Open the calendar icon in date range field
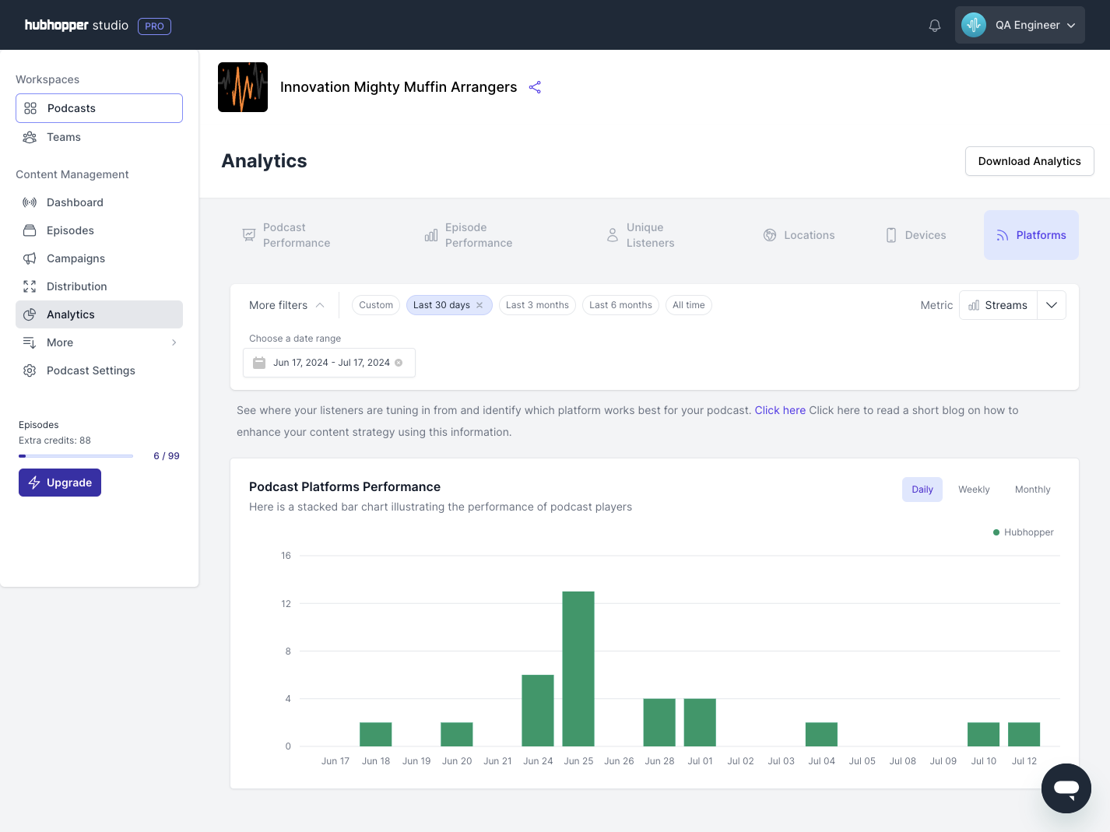1110x832 pixels. pyautogui.click(x=259, y=362)
